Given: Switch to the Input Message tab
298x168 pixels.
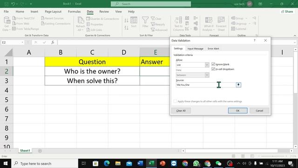Looking at the screenshot, I should 196,49.
